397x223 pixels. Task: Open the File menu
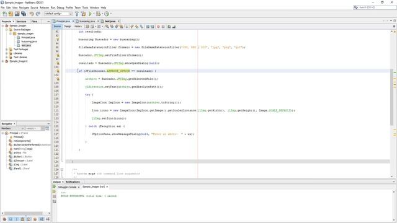pos(2,7)
